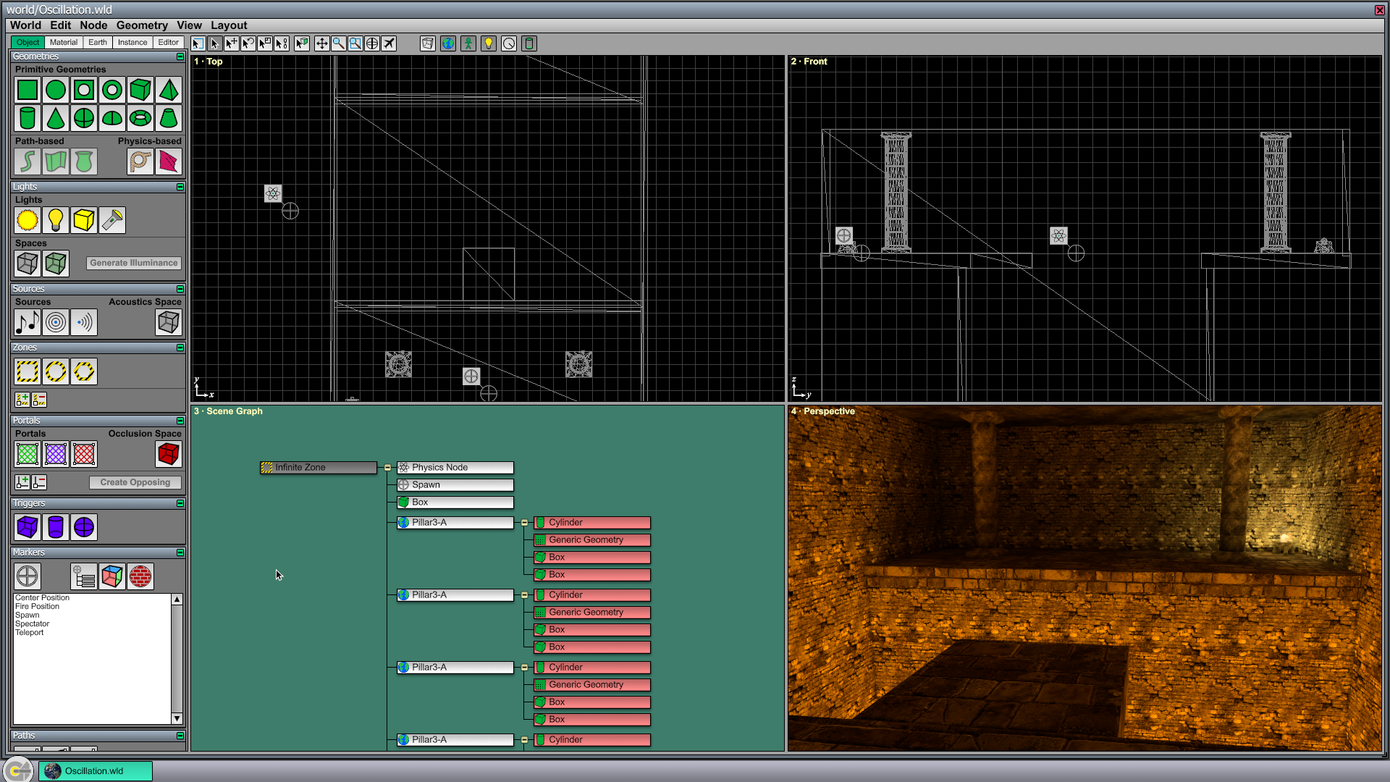Select the infinite (sun) light
Screen dimensions: 1390x782
click(28, 220)
